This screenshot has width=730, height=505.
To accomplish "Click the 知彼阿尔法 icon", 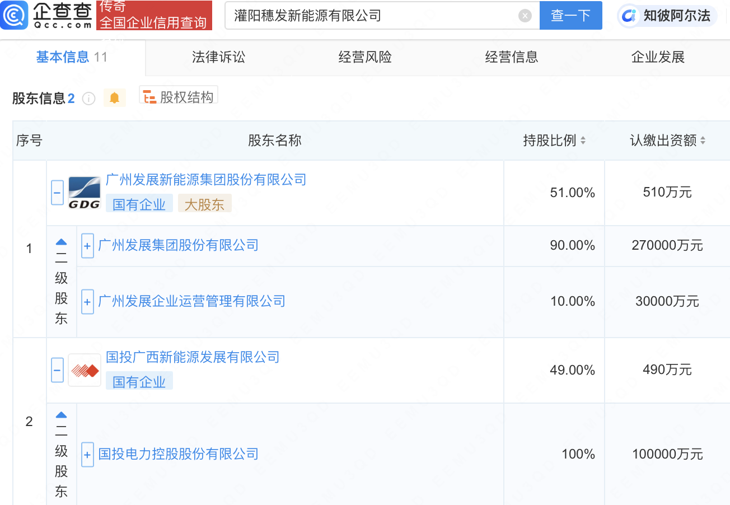I will [629, 16].
